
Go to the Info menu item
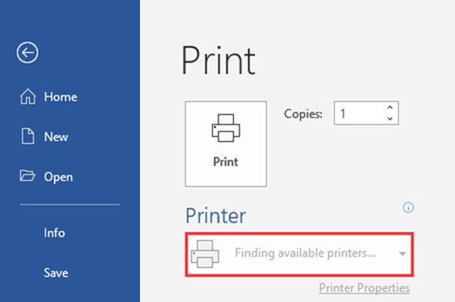click(x=54, y=233)
